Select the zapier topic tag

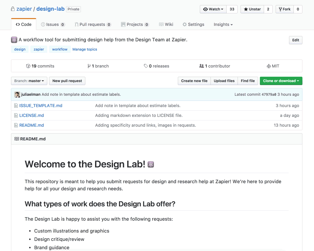(39, 49)
